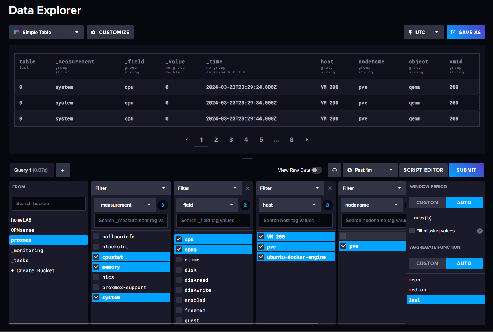The image size is (493, 332).
Task: Open Filter type dropdown above _measurement
Action: tap(131, 188)
